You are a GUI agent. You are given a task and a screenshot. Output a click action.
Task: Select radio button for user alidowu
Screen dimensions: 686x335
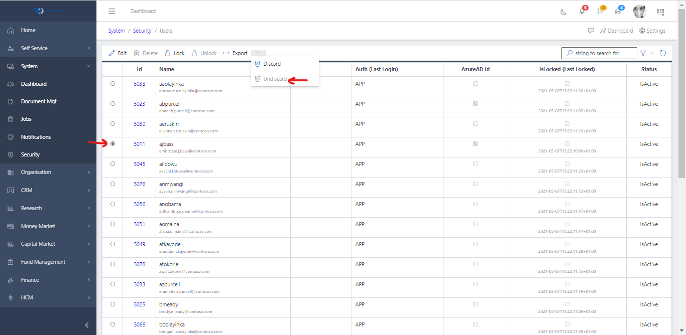(112, 164)
